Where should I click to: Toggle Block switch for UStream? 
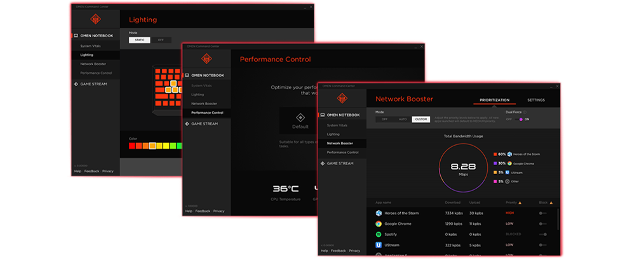tap(543, 245)
